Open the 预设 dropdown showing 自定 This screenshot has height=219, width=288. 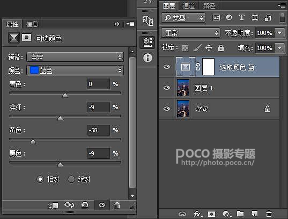pos(75,57)
